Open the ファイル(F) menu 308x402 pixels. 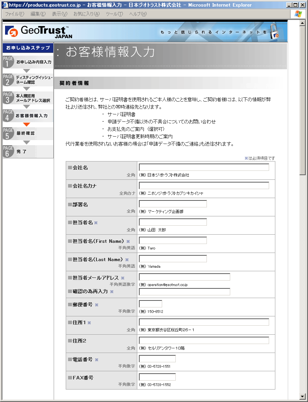[15, 14]
